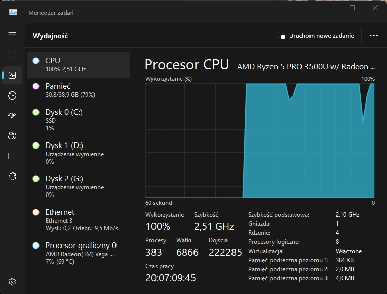387x294 pixels.
Task: Click the Task Manager title bar icon
Action: pos(13,12)
